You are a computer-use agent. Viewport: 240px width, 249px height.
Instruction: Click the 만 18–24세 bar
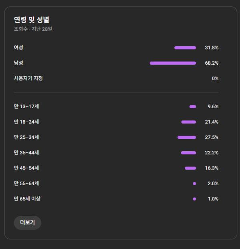pos(188,122)
